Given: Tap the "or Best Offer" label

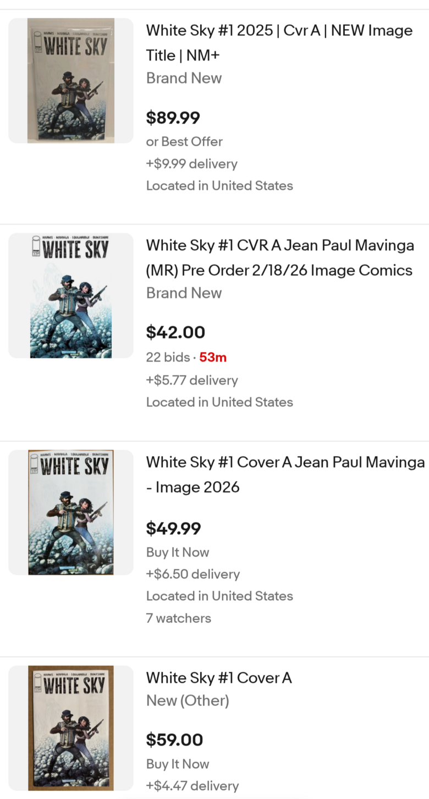Looking at the screenshot, I should (184, 141).
